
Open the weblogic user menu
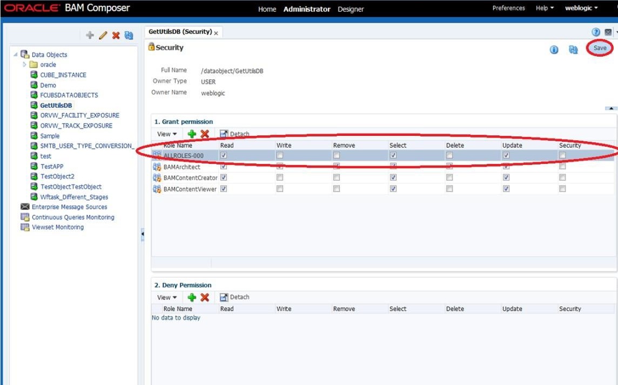[x=581, y=8]
